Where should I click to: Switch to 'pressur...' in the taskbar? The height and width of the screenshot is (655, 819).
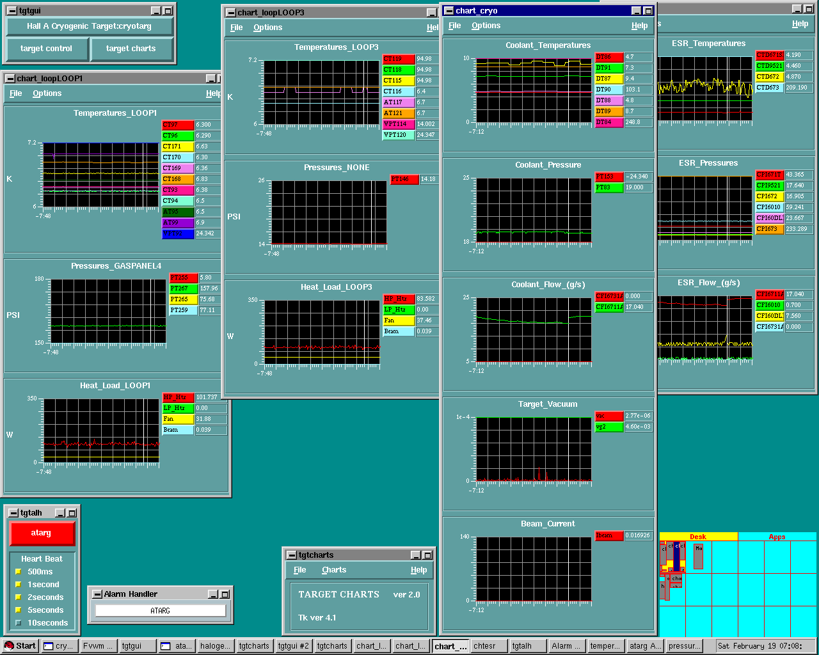pos(684,646)
